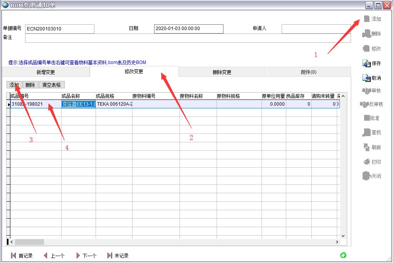The height and width of the screenshot is (263, 393).
Task: Click the 删除 button above the grid
Action: (30, 85)
